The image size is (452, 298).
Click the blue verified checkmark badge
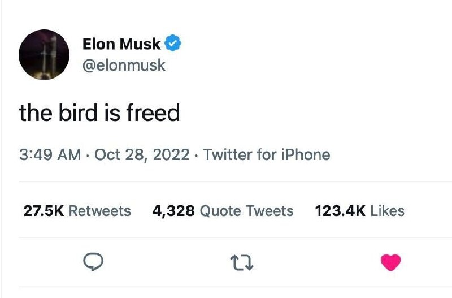pyautogui.click(x=173, y=43)
